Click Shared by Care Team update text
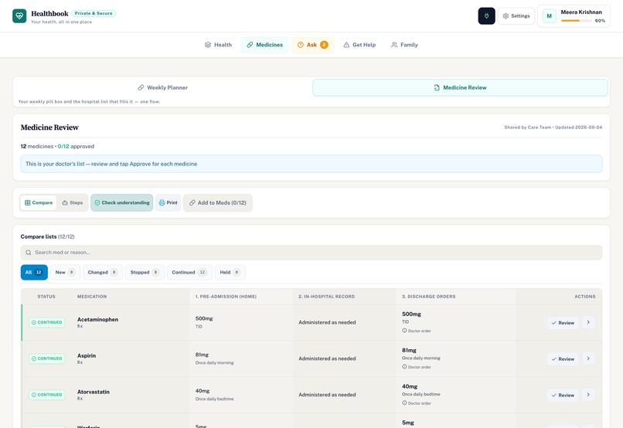This screenshot has width=623, height=428. (x=553, y=127)
